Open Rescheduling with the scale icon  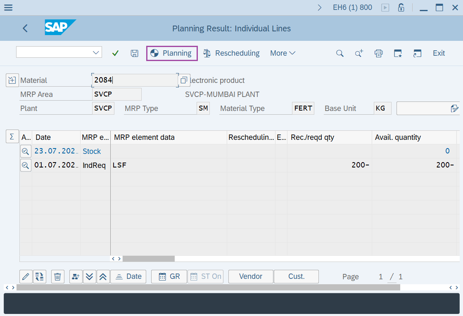pos(231,53)
